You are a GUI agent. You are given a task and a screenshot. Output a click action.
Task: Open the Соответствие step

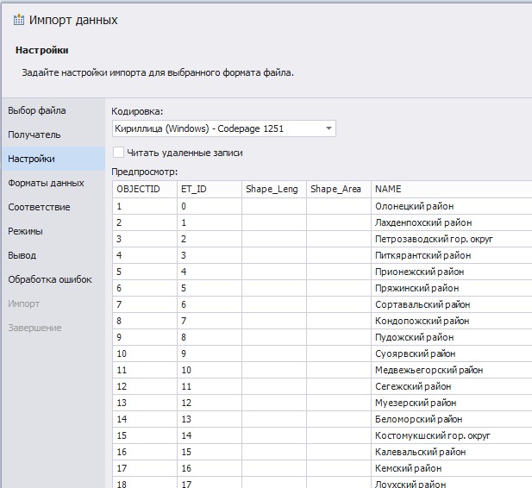[x=40, y=207]
